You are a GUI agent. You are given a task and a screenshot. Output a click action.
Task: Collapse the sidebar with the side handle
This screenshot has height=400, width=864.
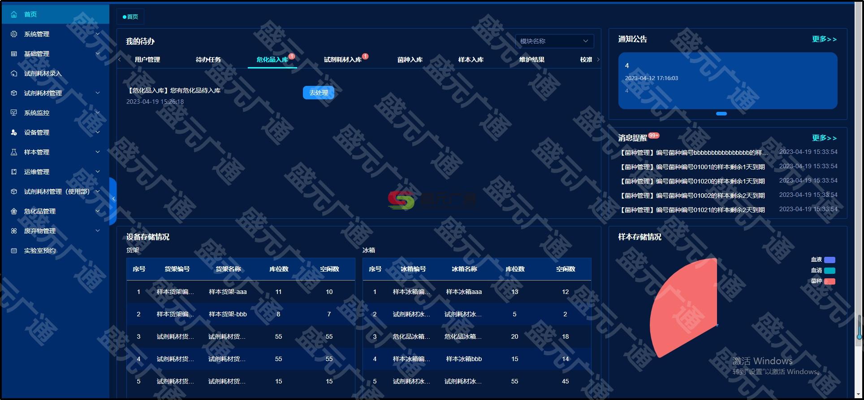(113, 199)
